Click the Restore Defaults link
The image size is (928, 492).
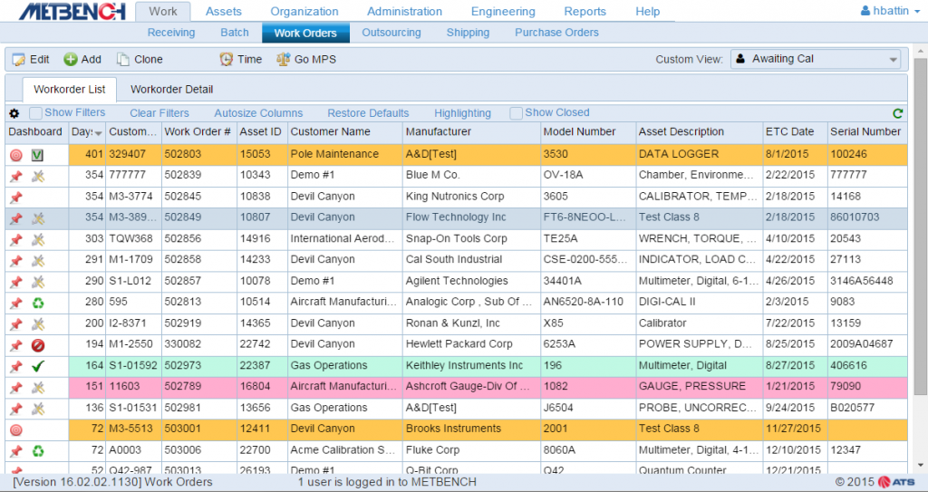368,113
